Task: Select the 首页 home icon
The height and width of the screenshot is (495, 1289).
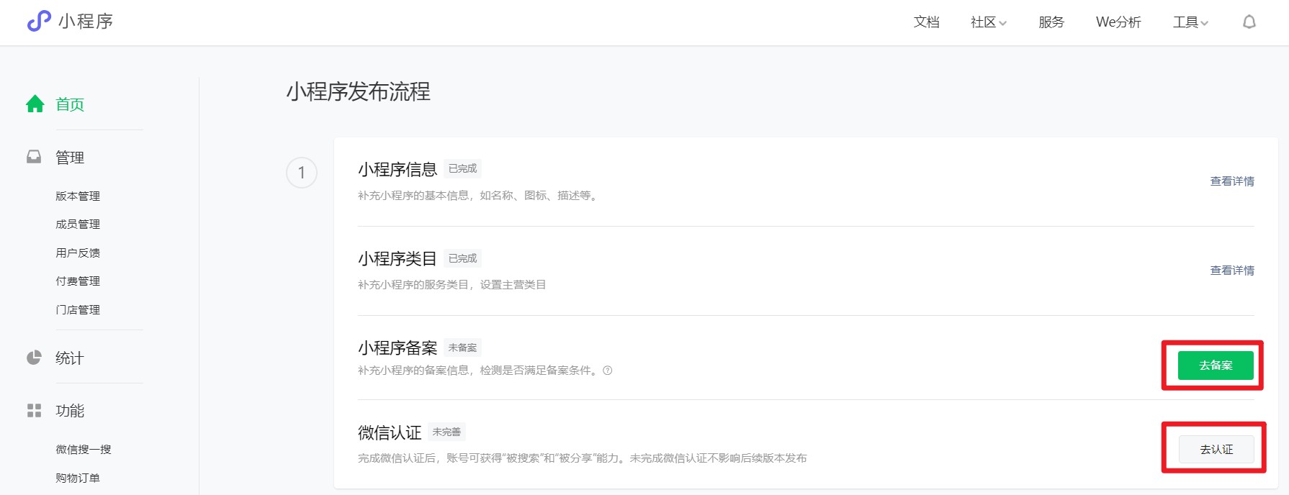Action: pos(35,104)
